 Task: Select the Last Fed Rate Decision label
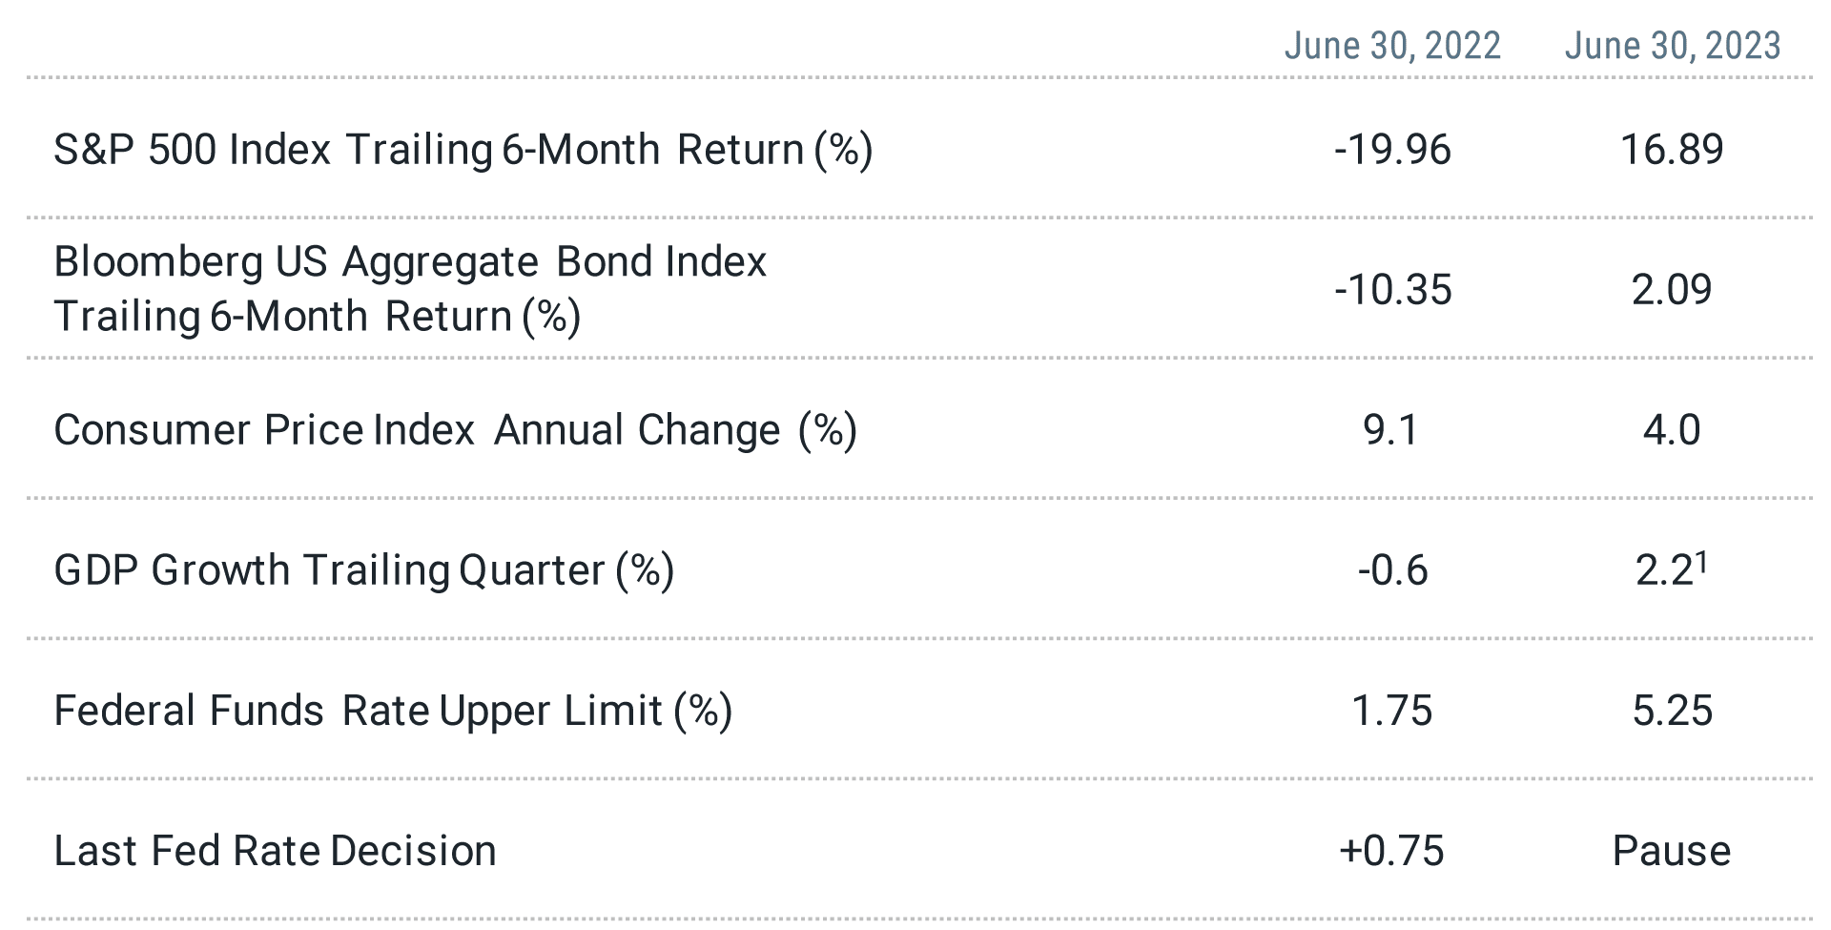coord(276,851)
